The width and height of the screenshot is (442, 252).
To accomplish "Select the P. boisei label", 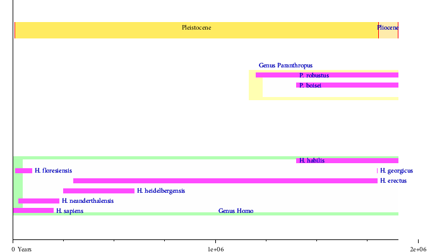I will [x=310, y=85].
